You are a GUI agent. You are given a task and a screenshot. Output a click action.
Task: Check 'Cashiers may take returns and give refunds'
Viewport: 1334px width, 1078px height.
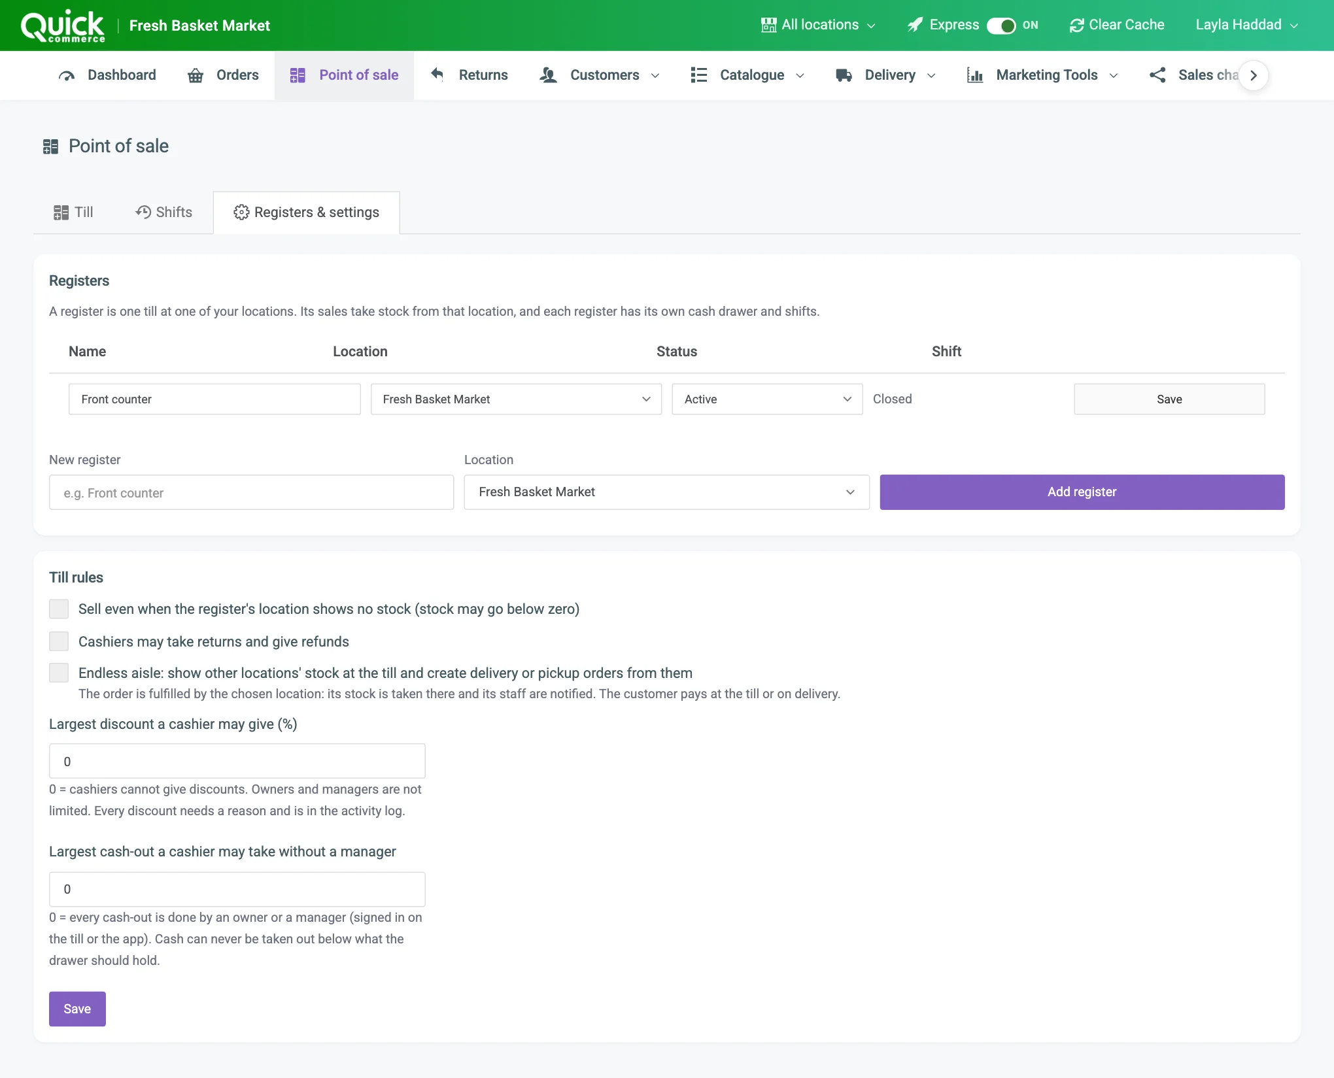(x=59, y=641)
